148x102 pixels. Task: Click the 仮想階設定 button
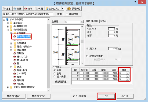[61, 82]
